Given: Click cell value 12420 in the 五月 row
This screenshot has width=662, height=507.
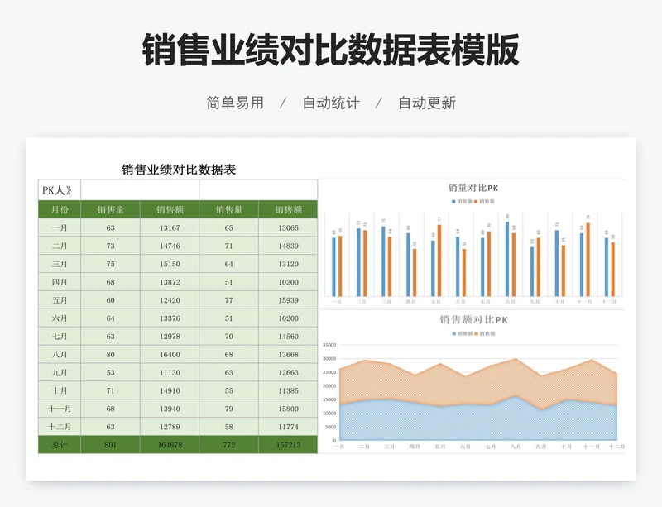Looking at the screenshot, I should pyautogui.click(x=170, y=300).
